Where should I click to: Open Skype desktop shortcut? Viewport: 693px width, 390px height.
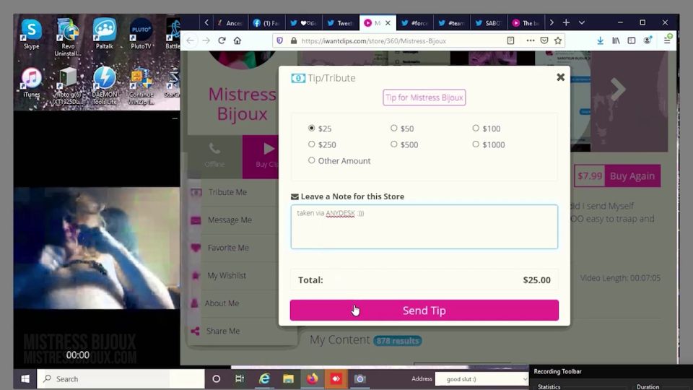point(31,34)
